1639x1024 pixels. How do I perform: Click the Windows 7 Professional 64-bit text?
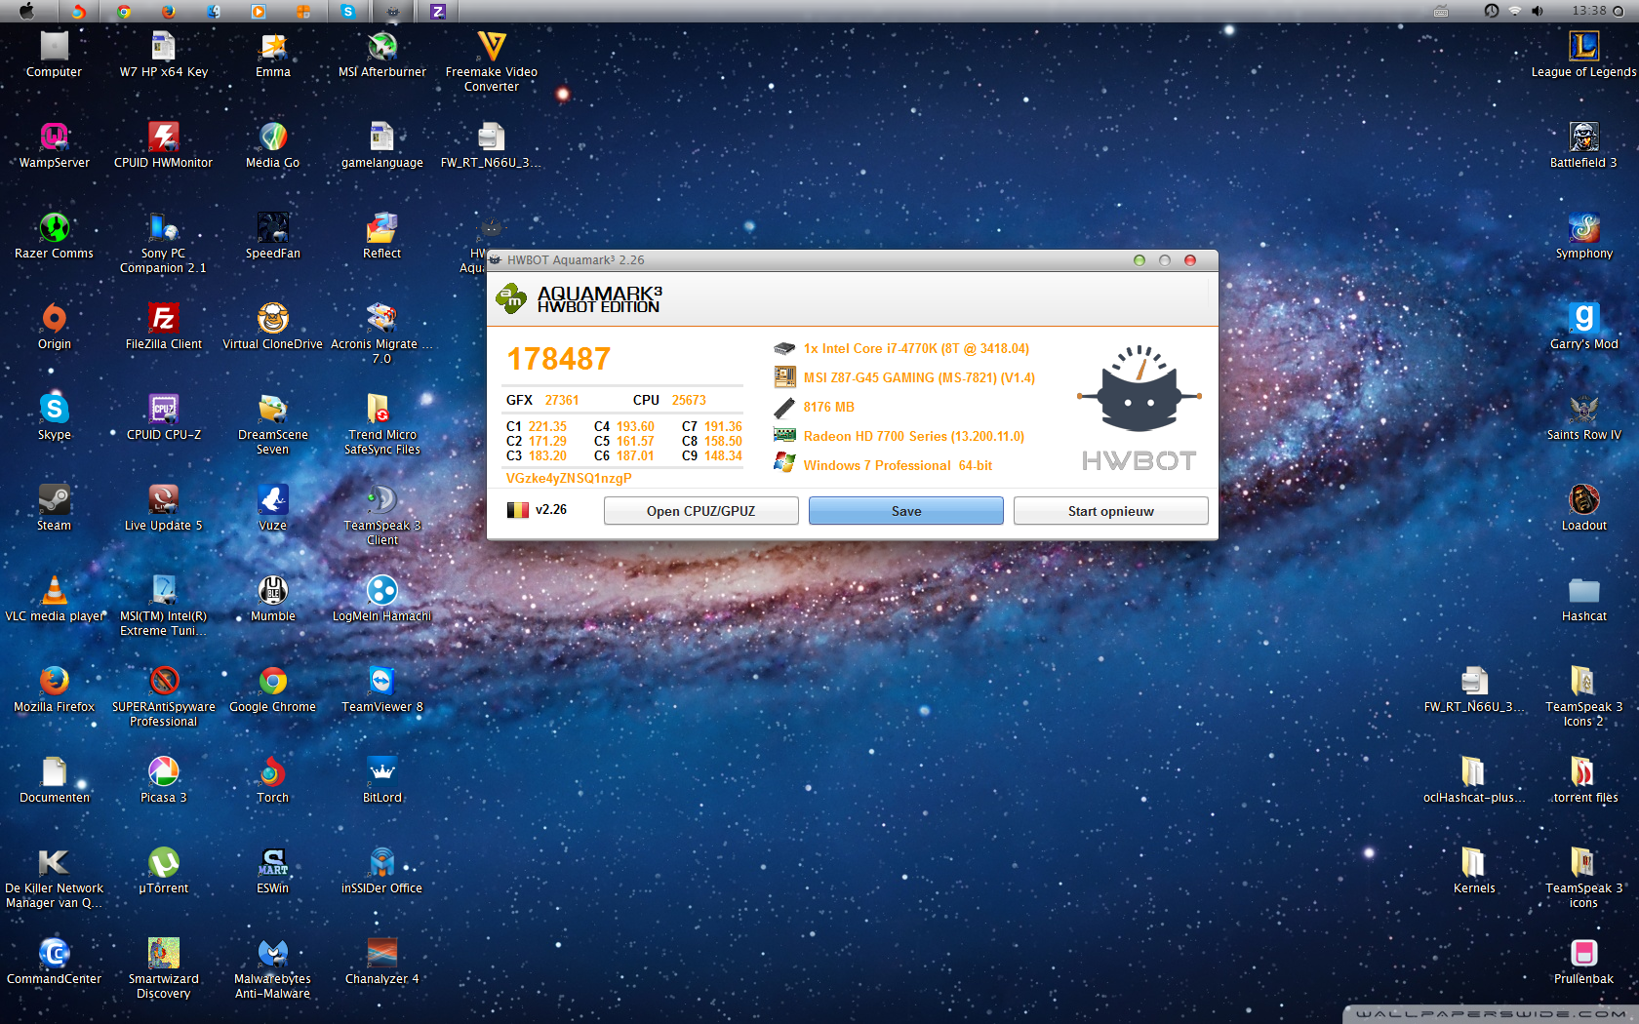point(898,465)
